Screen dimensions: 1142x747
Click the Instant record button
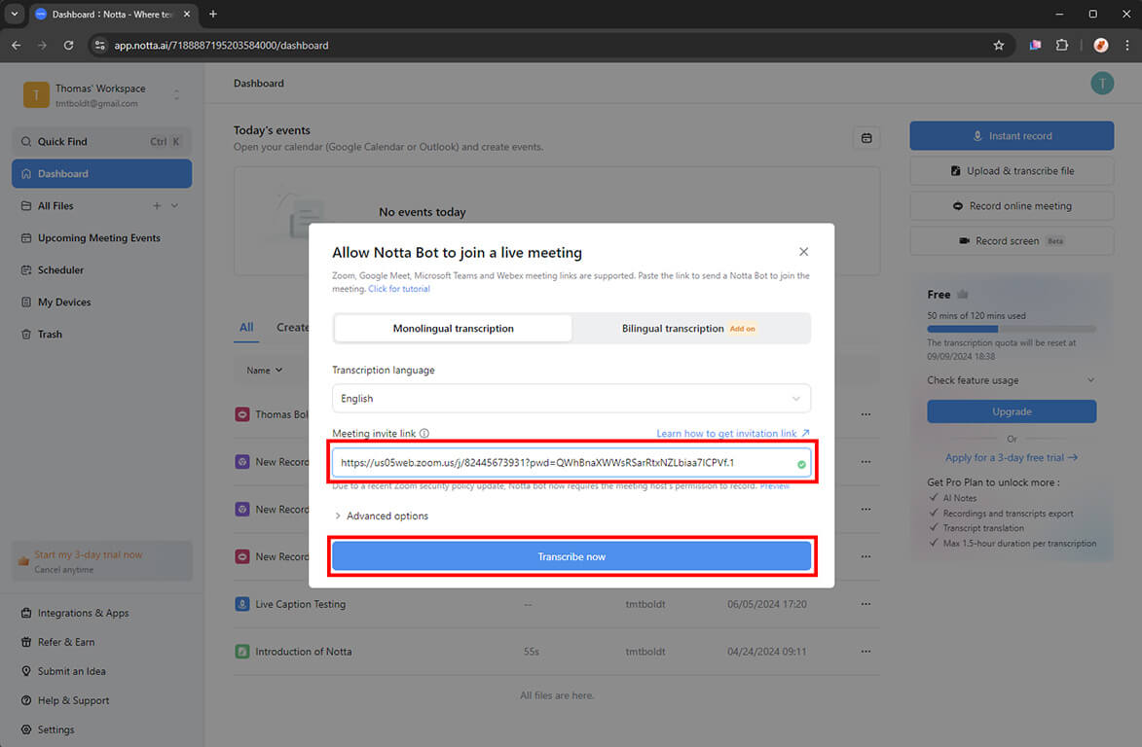click(x=1012, y=136)
